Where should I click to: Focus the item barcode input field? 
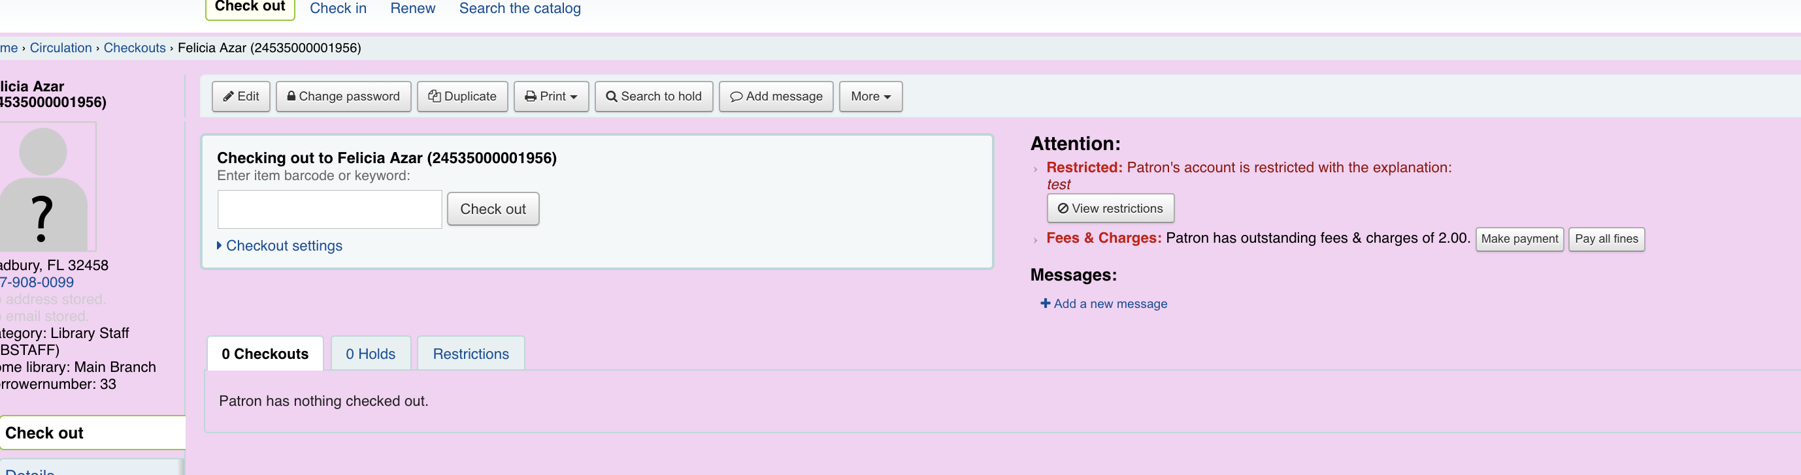[x=329, y=209]
